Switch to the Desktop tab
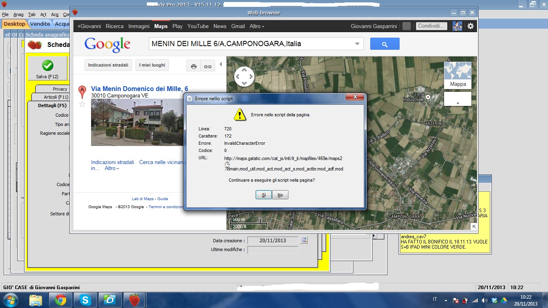This screenshot has width=548, height=308. (14, 24)
